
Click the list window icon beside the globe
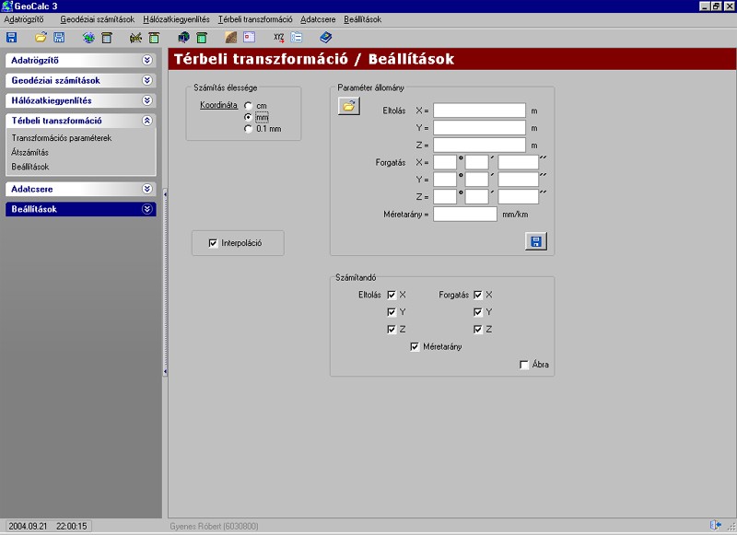point(107,38)
